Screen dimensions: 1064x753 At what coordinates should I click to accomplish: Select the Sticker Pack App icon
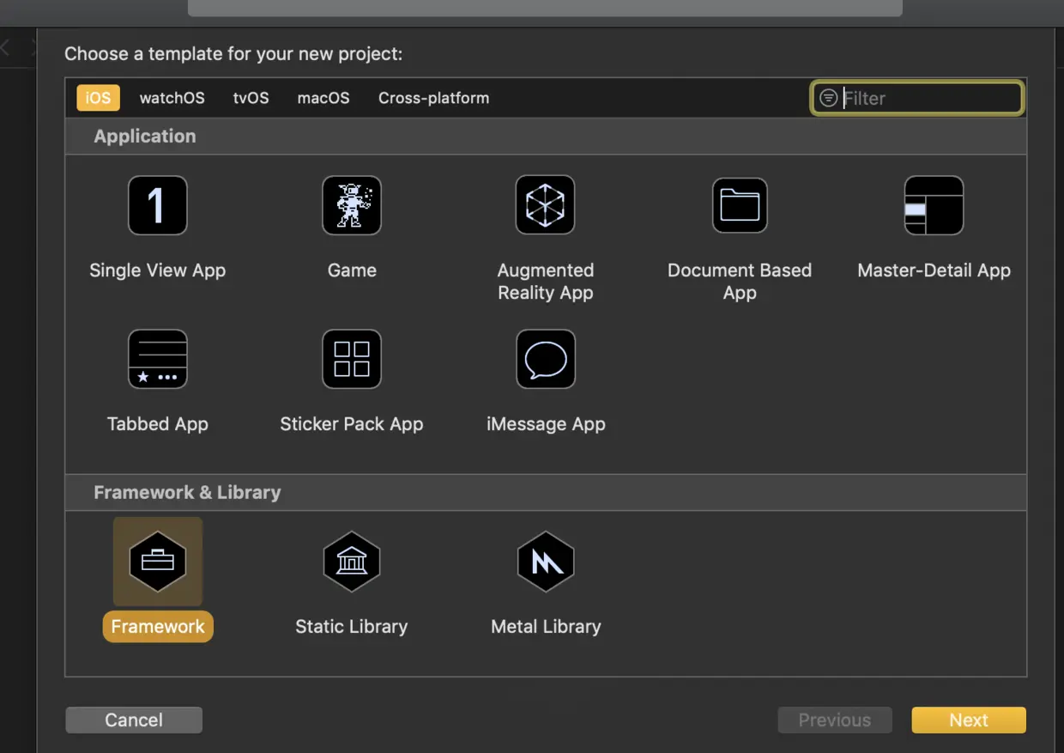[x=352, y=359]
